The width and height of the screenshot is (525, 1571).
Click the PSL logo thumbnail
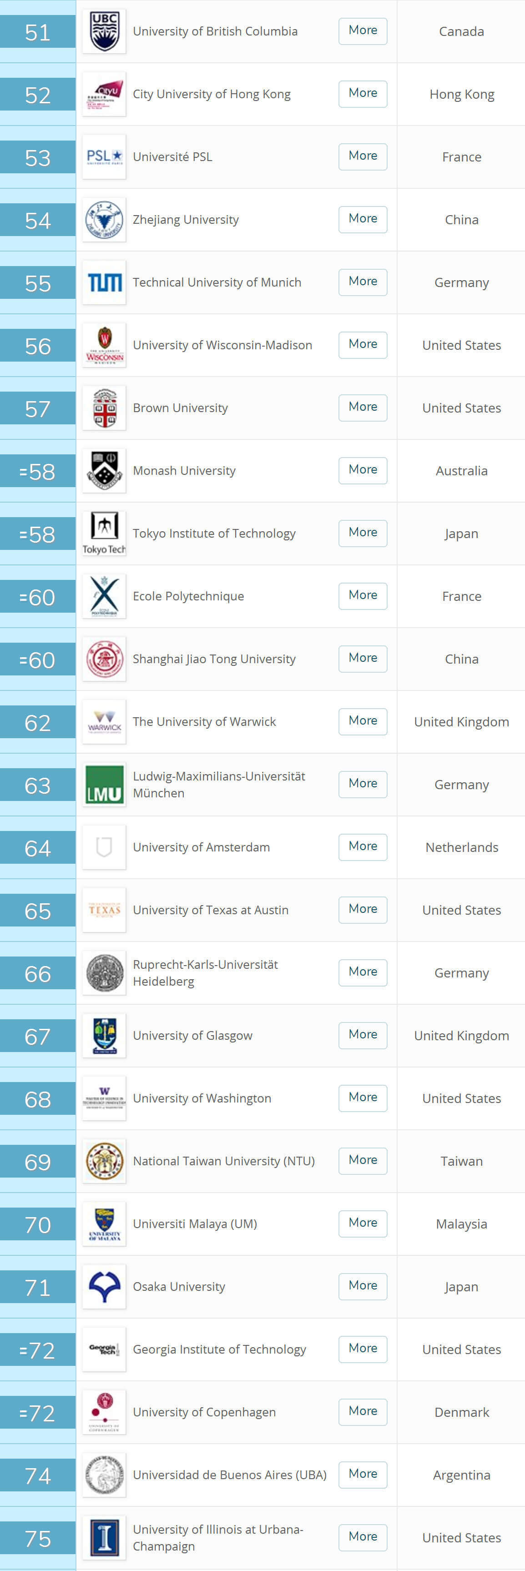[104, 157]
